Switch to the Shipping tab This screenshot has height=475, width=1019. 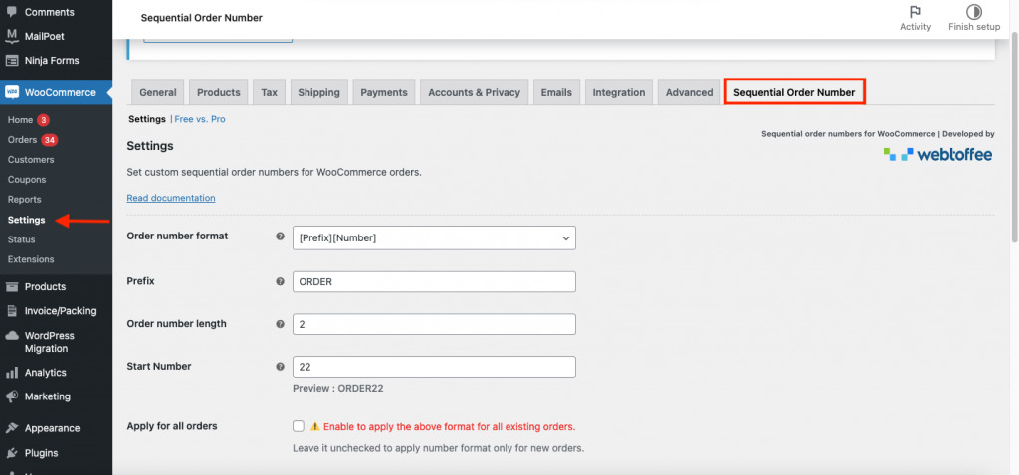pos(319,92)
